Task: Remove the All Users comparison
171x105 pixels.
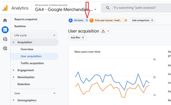Action: coord(87,20)
